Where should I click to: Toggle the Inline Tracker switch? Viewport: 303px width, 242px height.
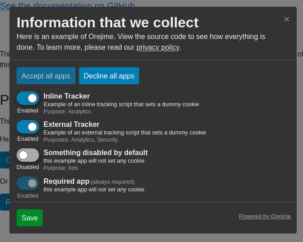[x=28, y=98]
